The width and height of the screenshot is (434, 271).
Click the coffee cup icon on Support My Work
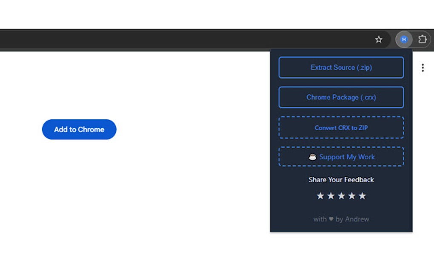click(x=313, y=157)
